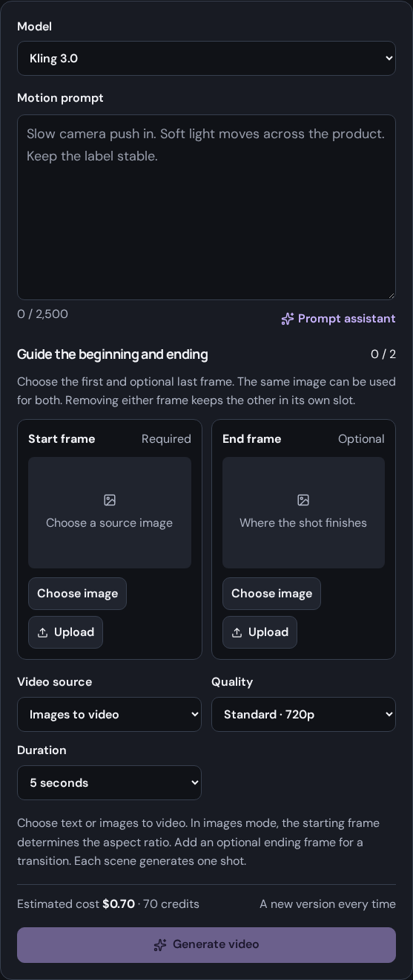Image resolution: width=413 pixels, height=980 pixels.
Task: Click the sparkle icon on Generate video
Action: pyautogui.click(x=160, y=945)
